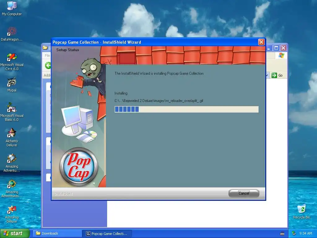Image resolution: width=317 pixels, height=238 pixels.
Task: Click the safely remove hardware tray icon
Action: [x=294, y=234]
